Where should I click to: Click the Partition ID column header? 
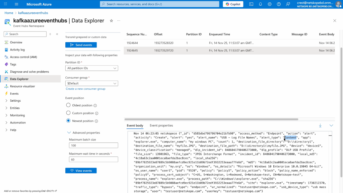pyautogui.click(x=194, y=34)
